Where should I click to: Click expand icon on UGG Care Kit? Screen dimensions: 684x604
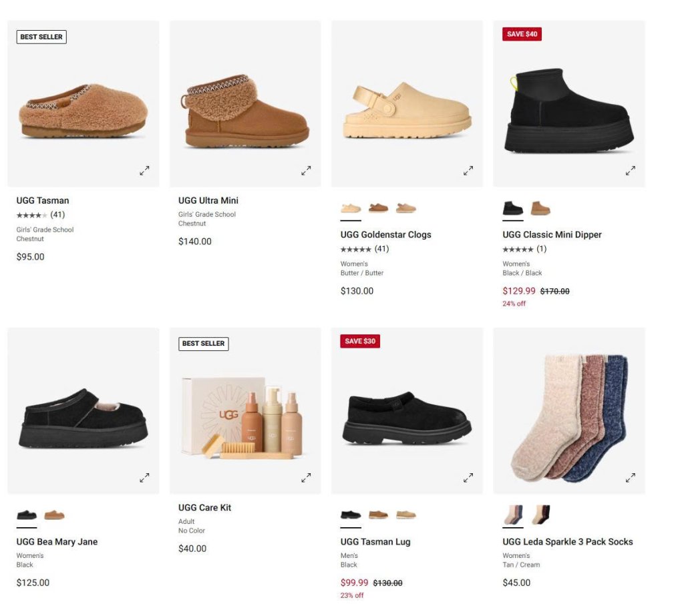pyautogui.click(x=306, y=478)
